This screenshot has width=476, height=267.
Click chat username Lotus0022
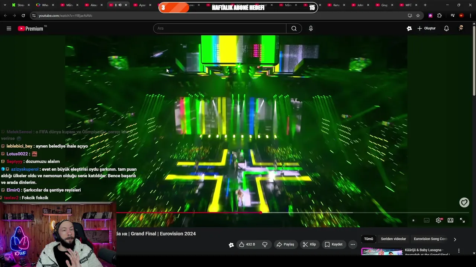pos(17,154)
